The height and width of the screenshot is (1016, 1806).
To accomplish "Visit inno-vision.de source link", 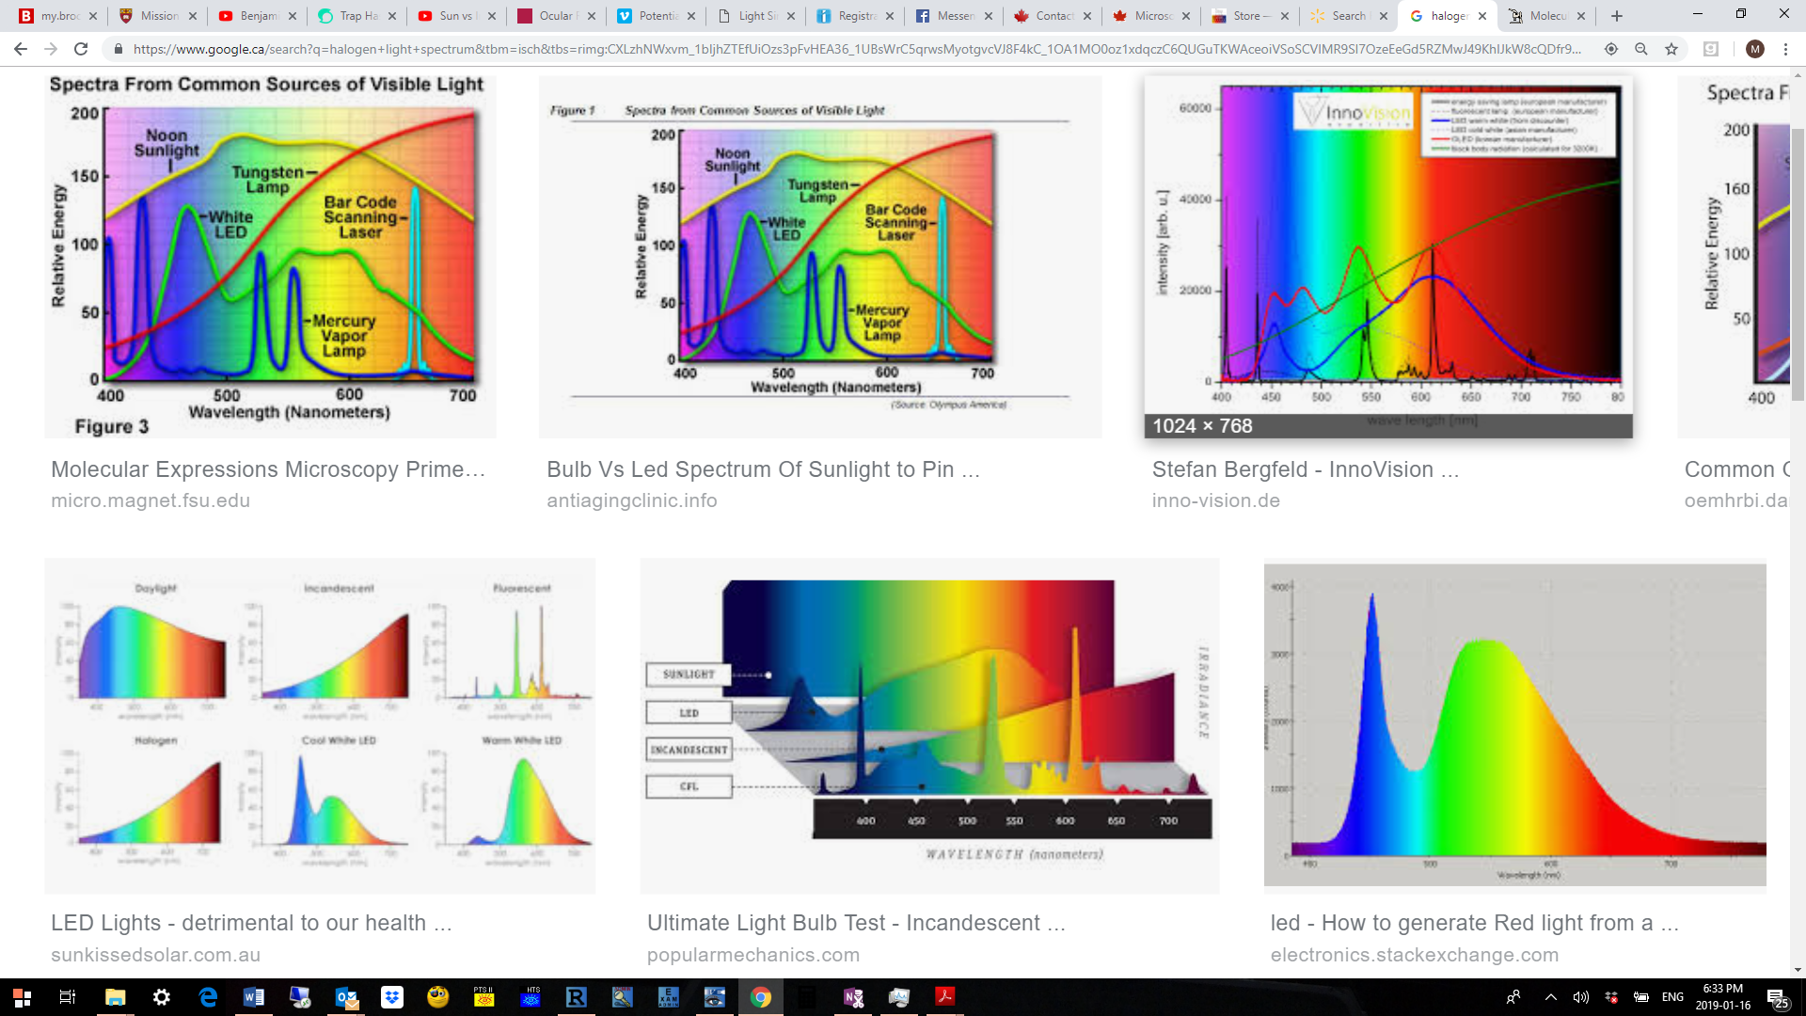I will [x=1216, y=500].
